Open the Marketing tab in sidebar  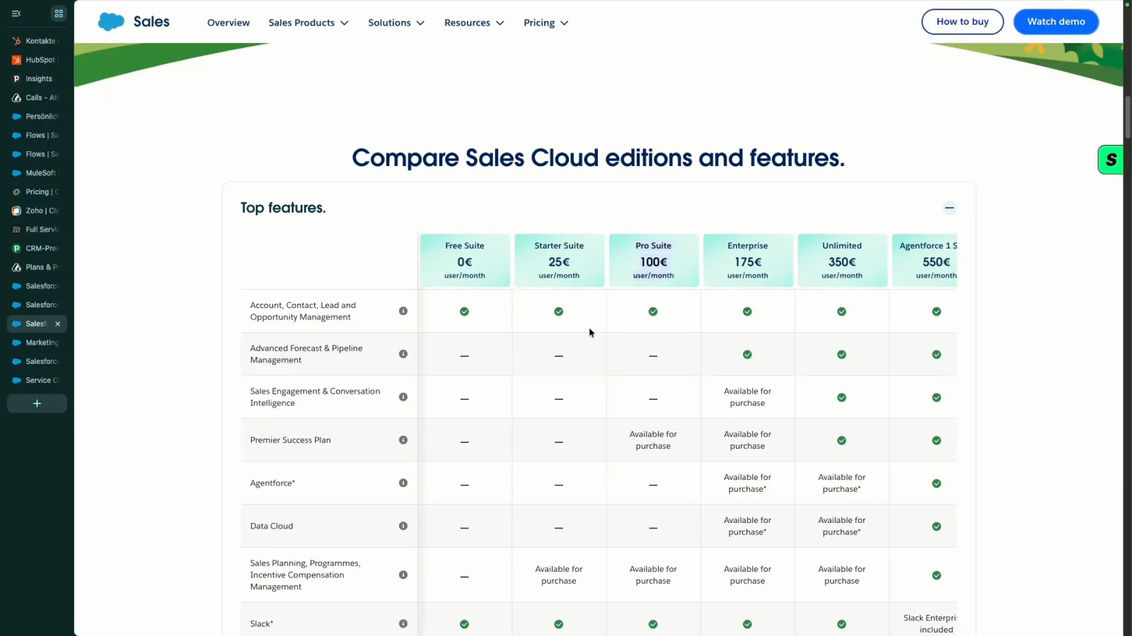(37, 343)
